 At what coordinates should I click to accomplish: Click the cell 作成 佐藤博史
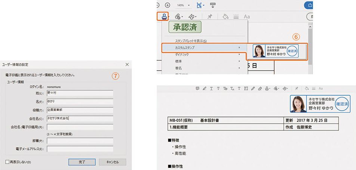tap(311, 127)
